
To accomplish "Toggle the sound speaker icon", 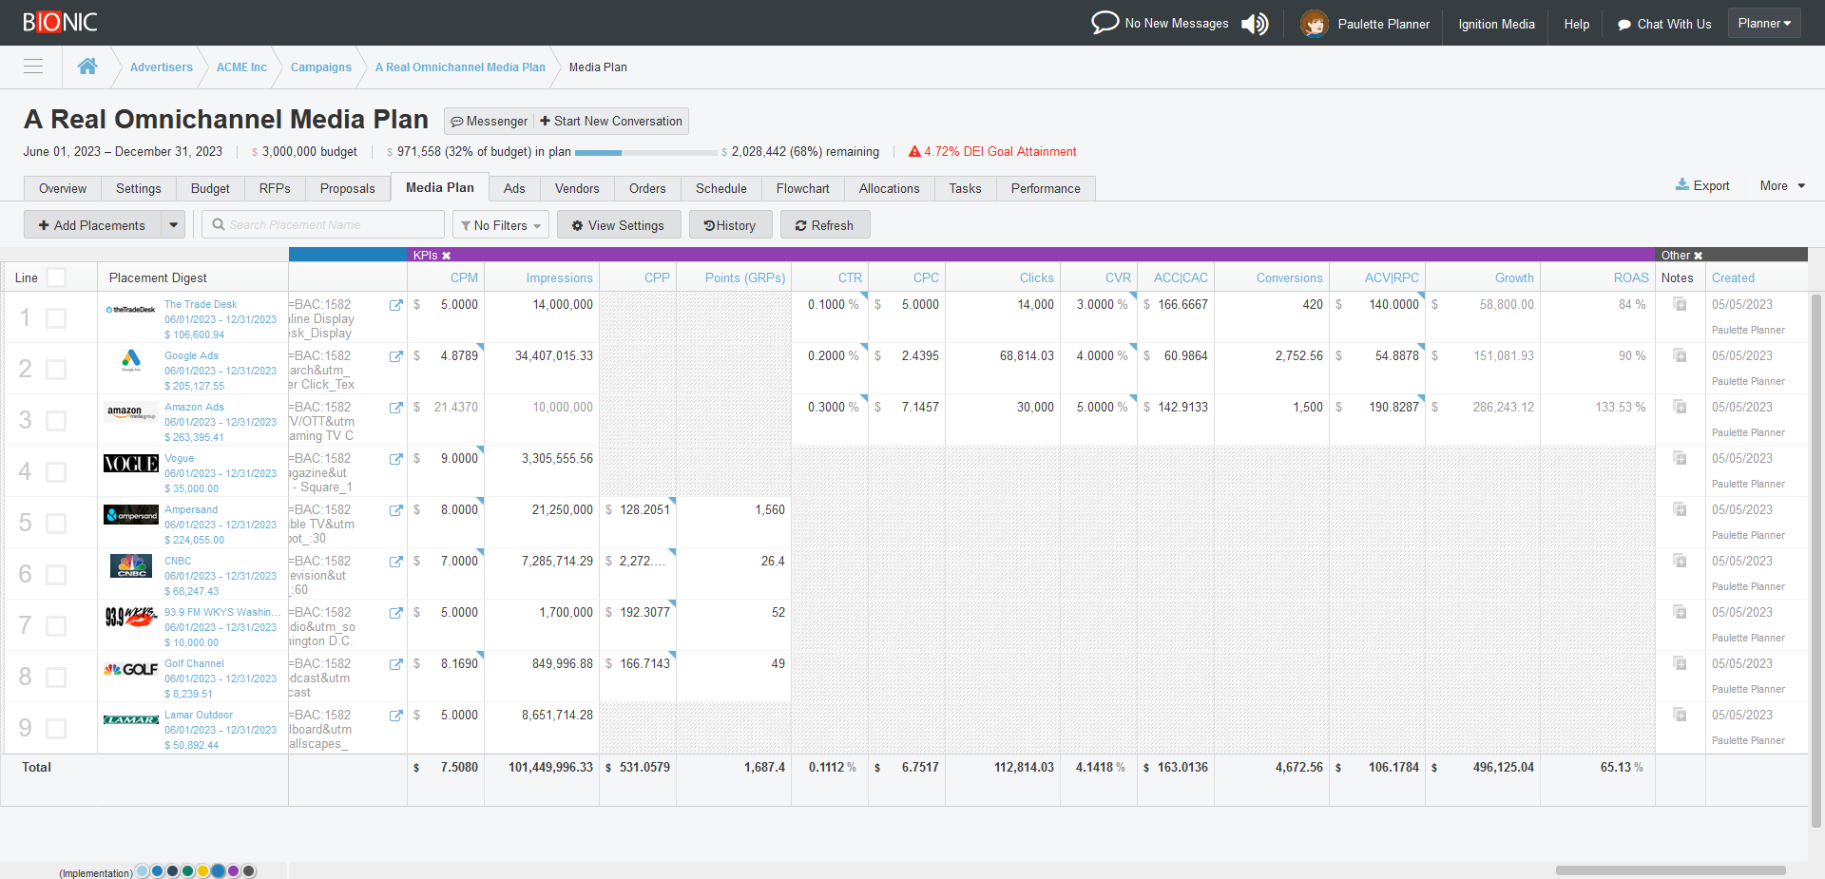I will click(1255, 24).
